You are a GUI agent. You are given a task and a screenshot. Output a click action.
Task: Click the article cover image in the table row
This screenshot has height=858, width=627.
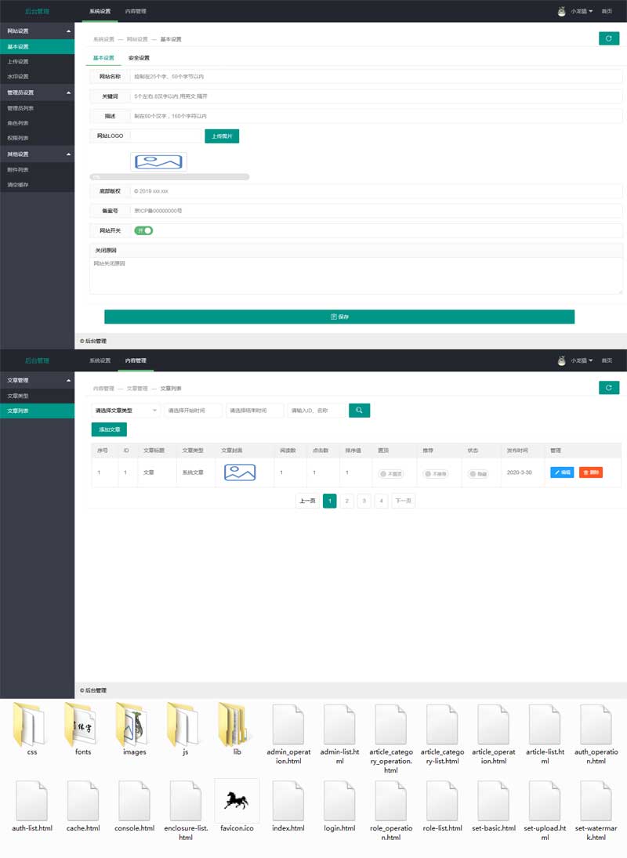pos(240,472)
